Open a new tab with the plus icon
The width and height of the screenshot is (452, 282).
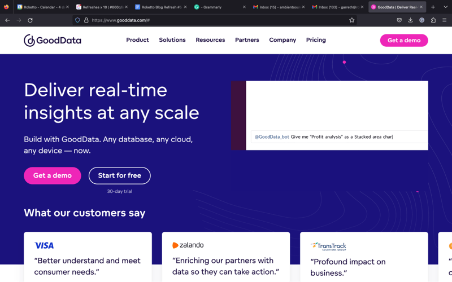pyautogui.click(x=433, y=7)
